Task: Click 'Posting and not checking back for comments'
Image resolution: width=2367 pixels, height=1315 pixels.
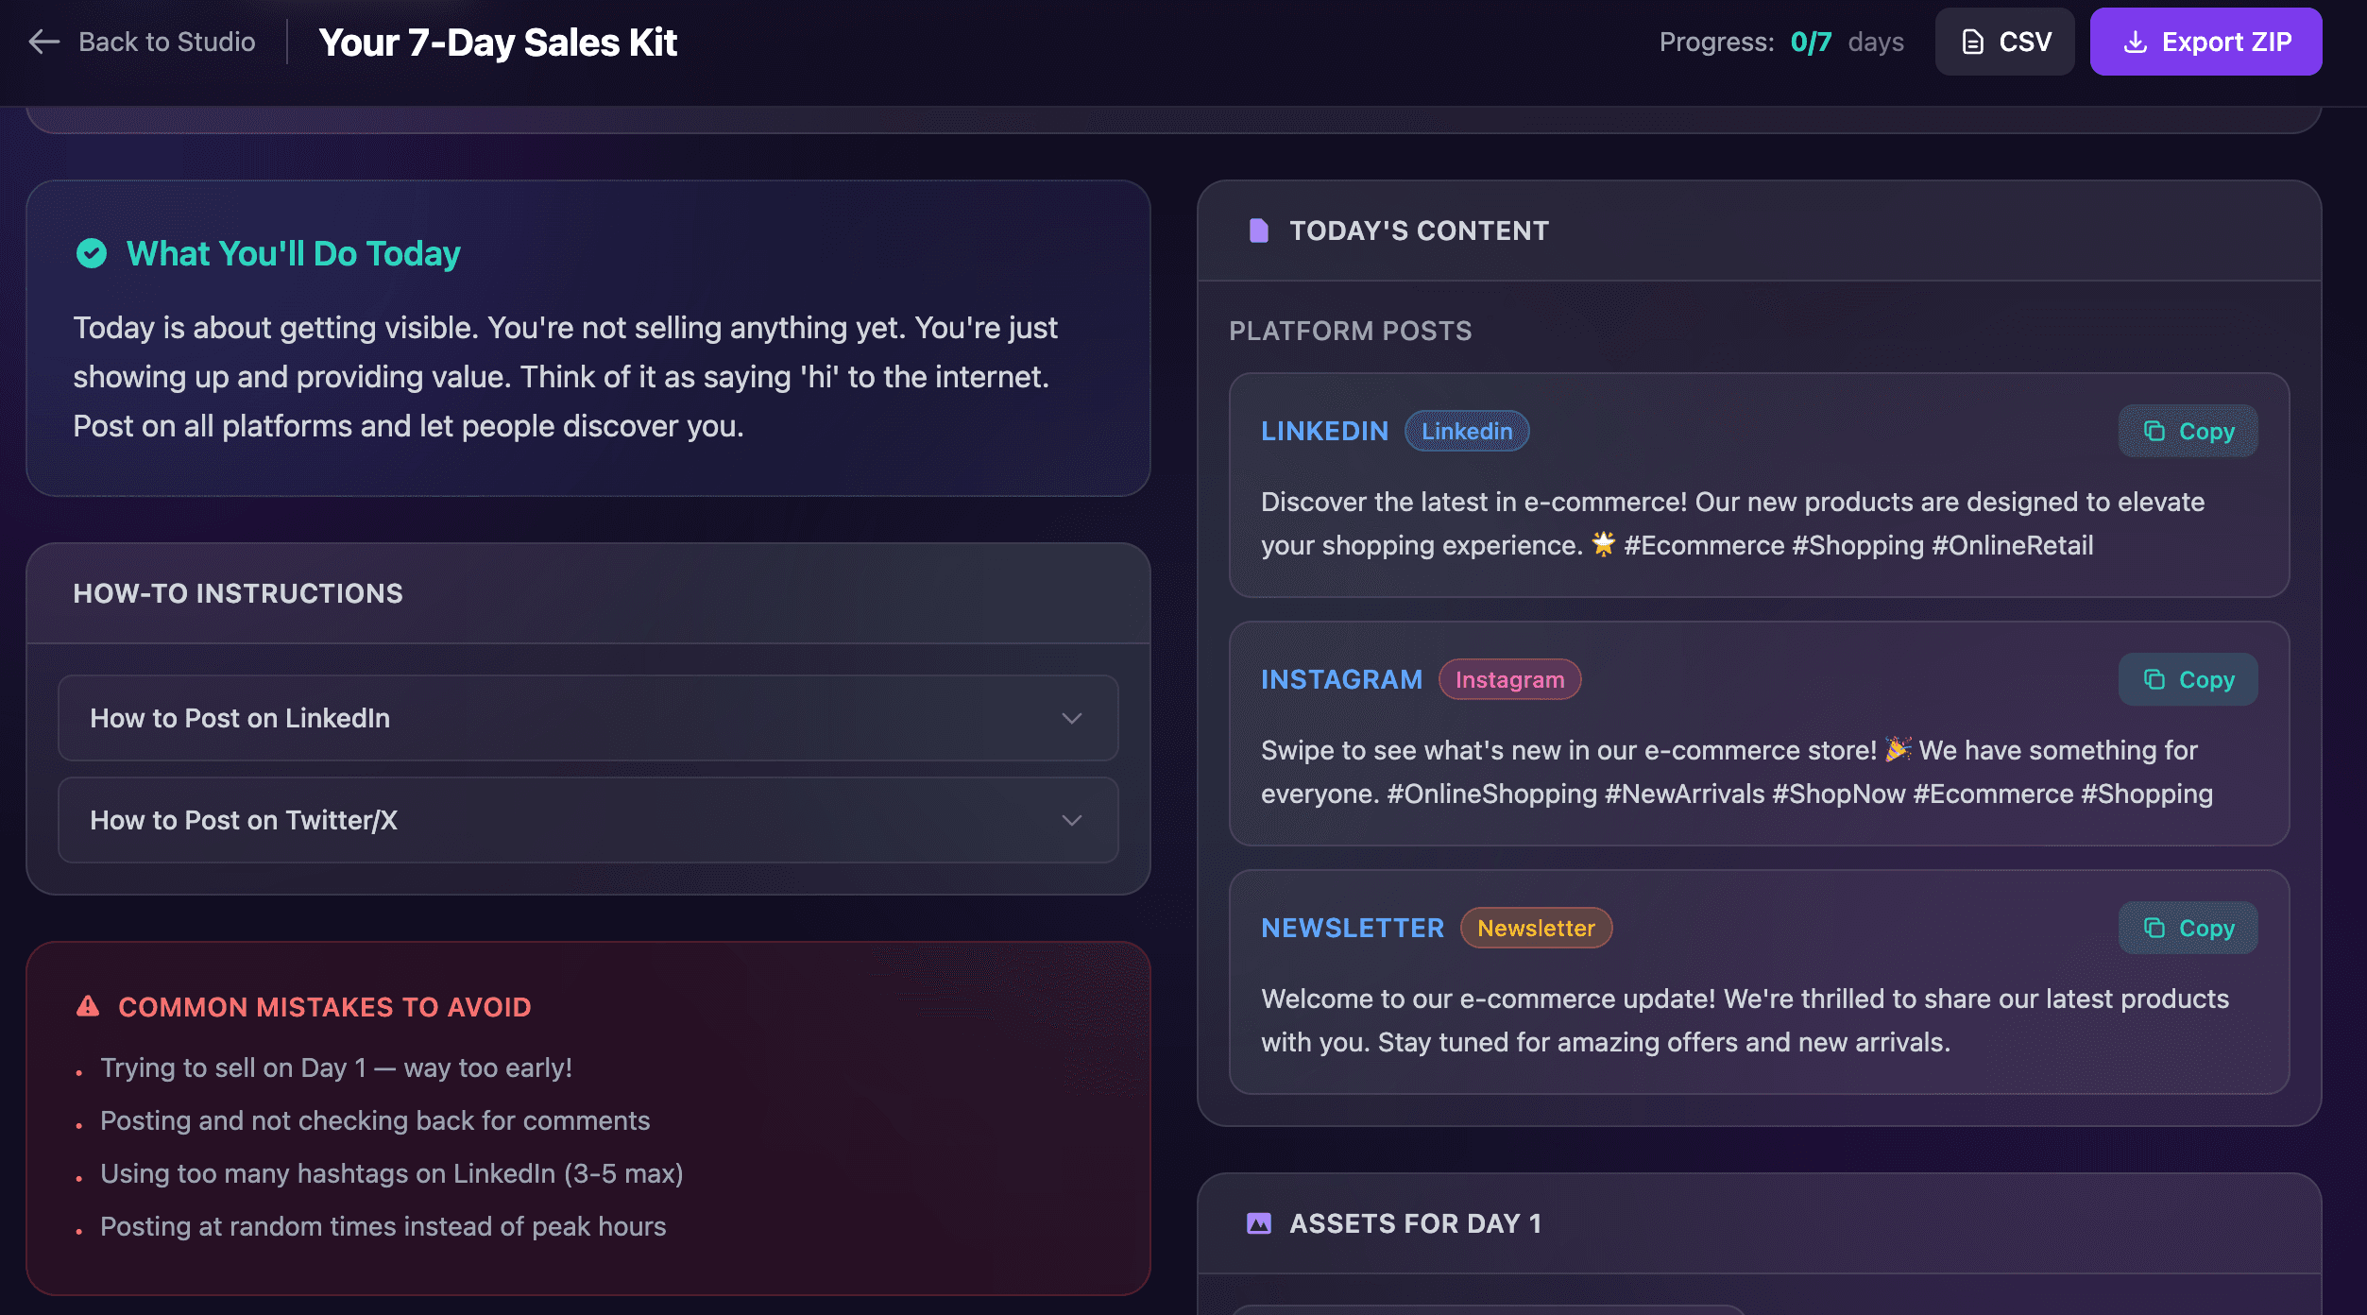Action: 375,1120
